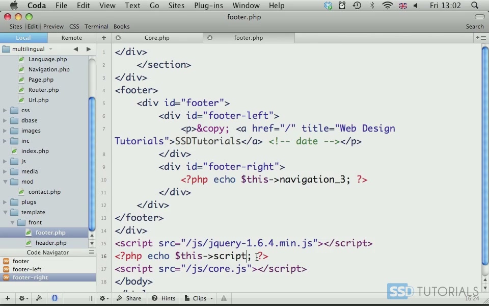Close the footer.php tab
Image resolution: width=489 pixels, height=306 pixels.
(210, 38)
